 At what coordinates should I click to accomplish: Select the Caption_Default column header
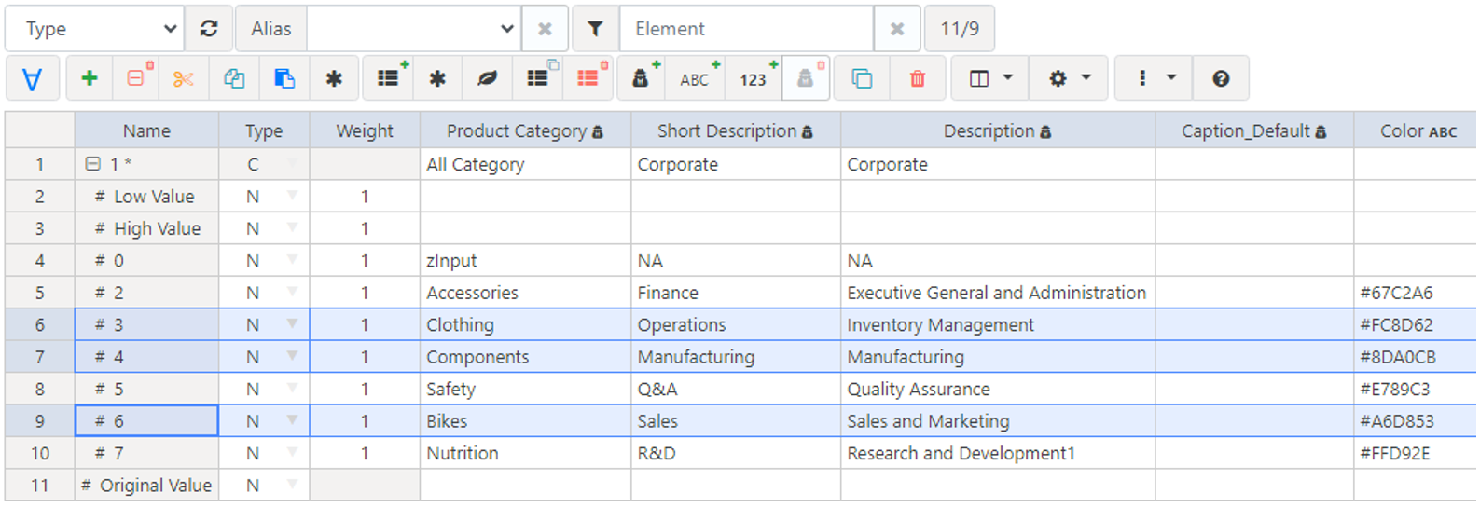pos(1254,131)
